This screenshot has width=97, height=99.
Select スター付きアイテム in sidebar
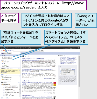[6, 59]
